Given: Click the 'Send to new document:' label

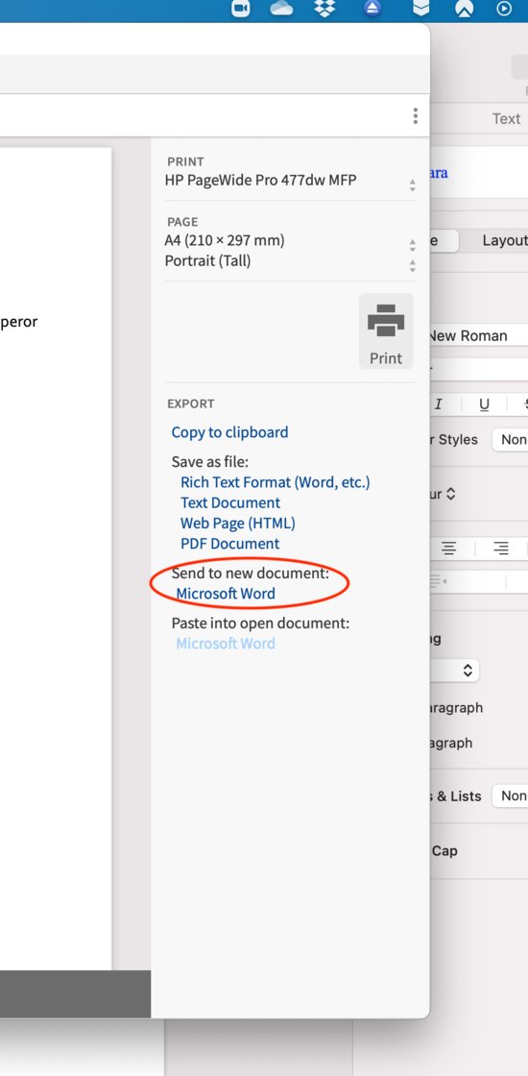Looking at the screenshot, I should point(251,573).
